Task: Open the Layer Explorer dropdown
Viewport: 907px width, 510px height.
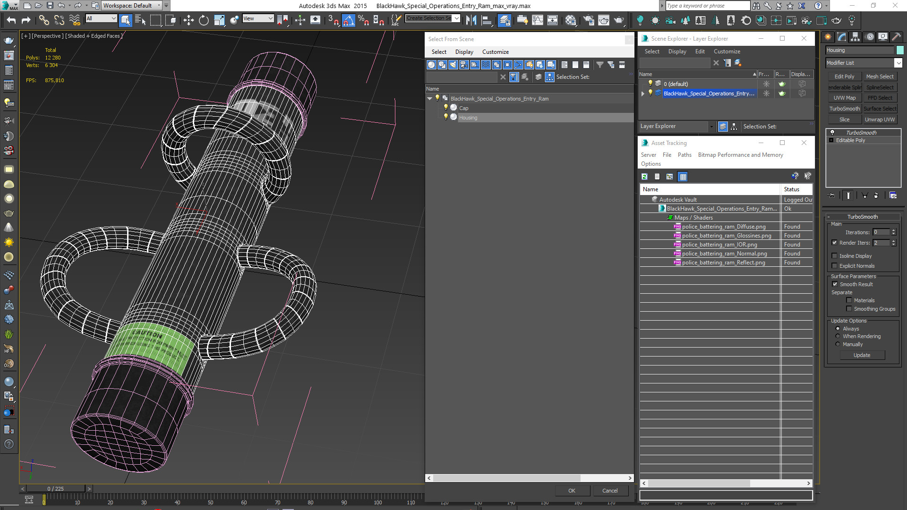Action: tap(711, 127)
